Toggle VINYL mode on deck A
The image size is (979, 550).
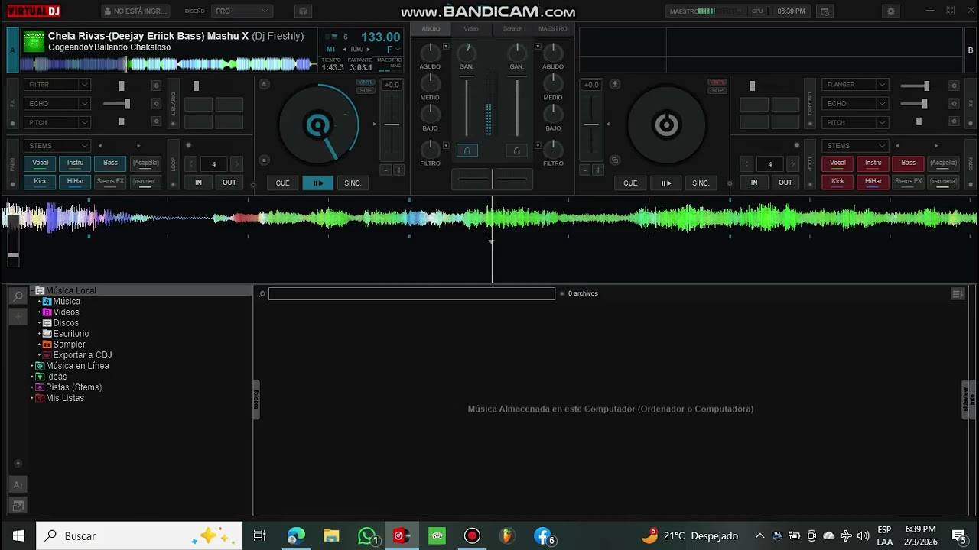[366, 82]
